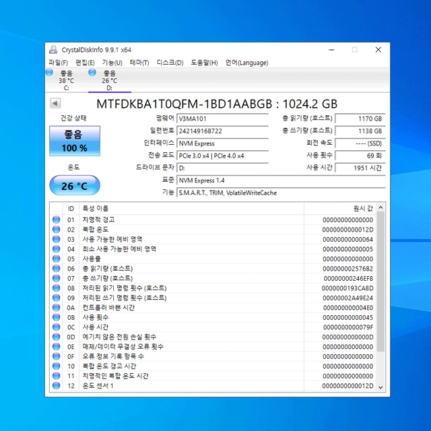Click status icon for row 02 복합 온도
431x431 pixels.
coord(57,230)
